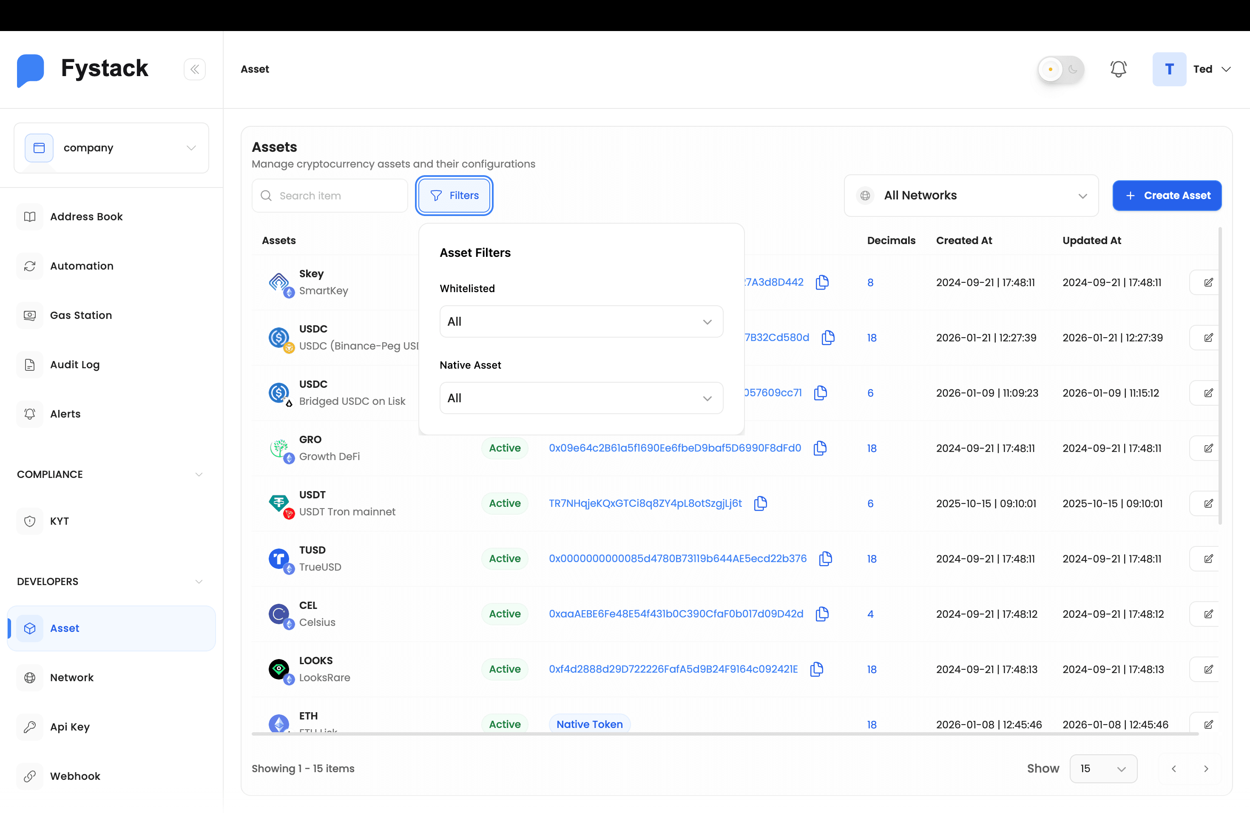Click the Alerts bell icon in sidebar
1250x813 pixels.
(30, 415)
